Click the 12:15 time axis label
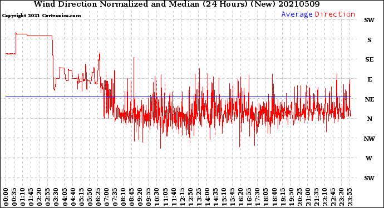Viewport: 384px width, 208px height. tap(182, 197)
